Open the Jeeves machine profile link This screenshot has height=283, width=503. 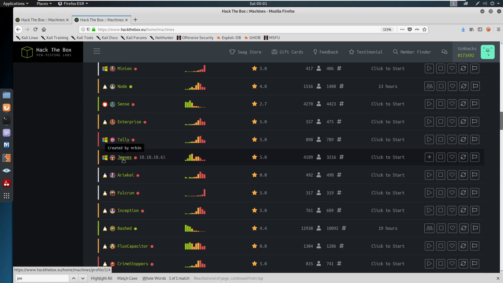tap(124, 157)
